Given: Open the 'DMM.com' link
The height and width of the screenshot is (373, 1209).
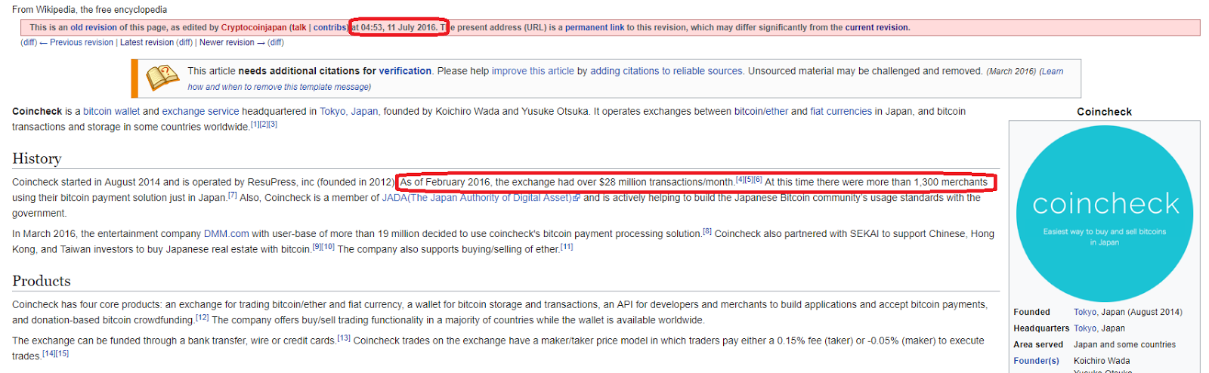Looking at the screenshot, I should coord(226,234).
